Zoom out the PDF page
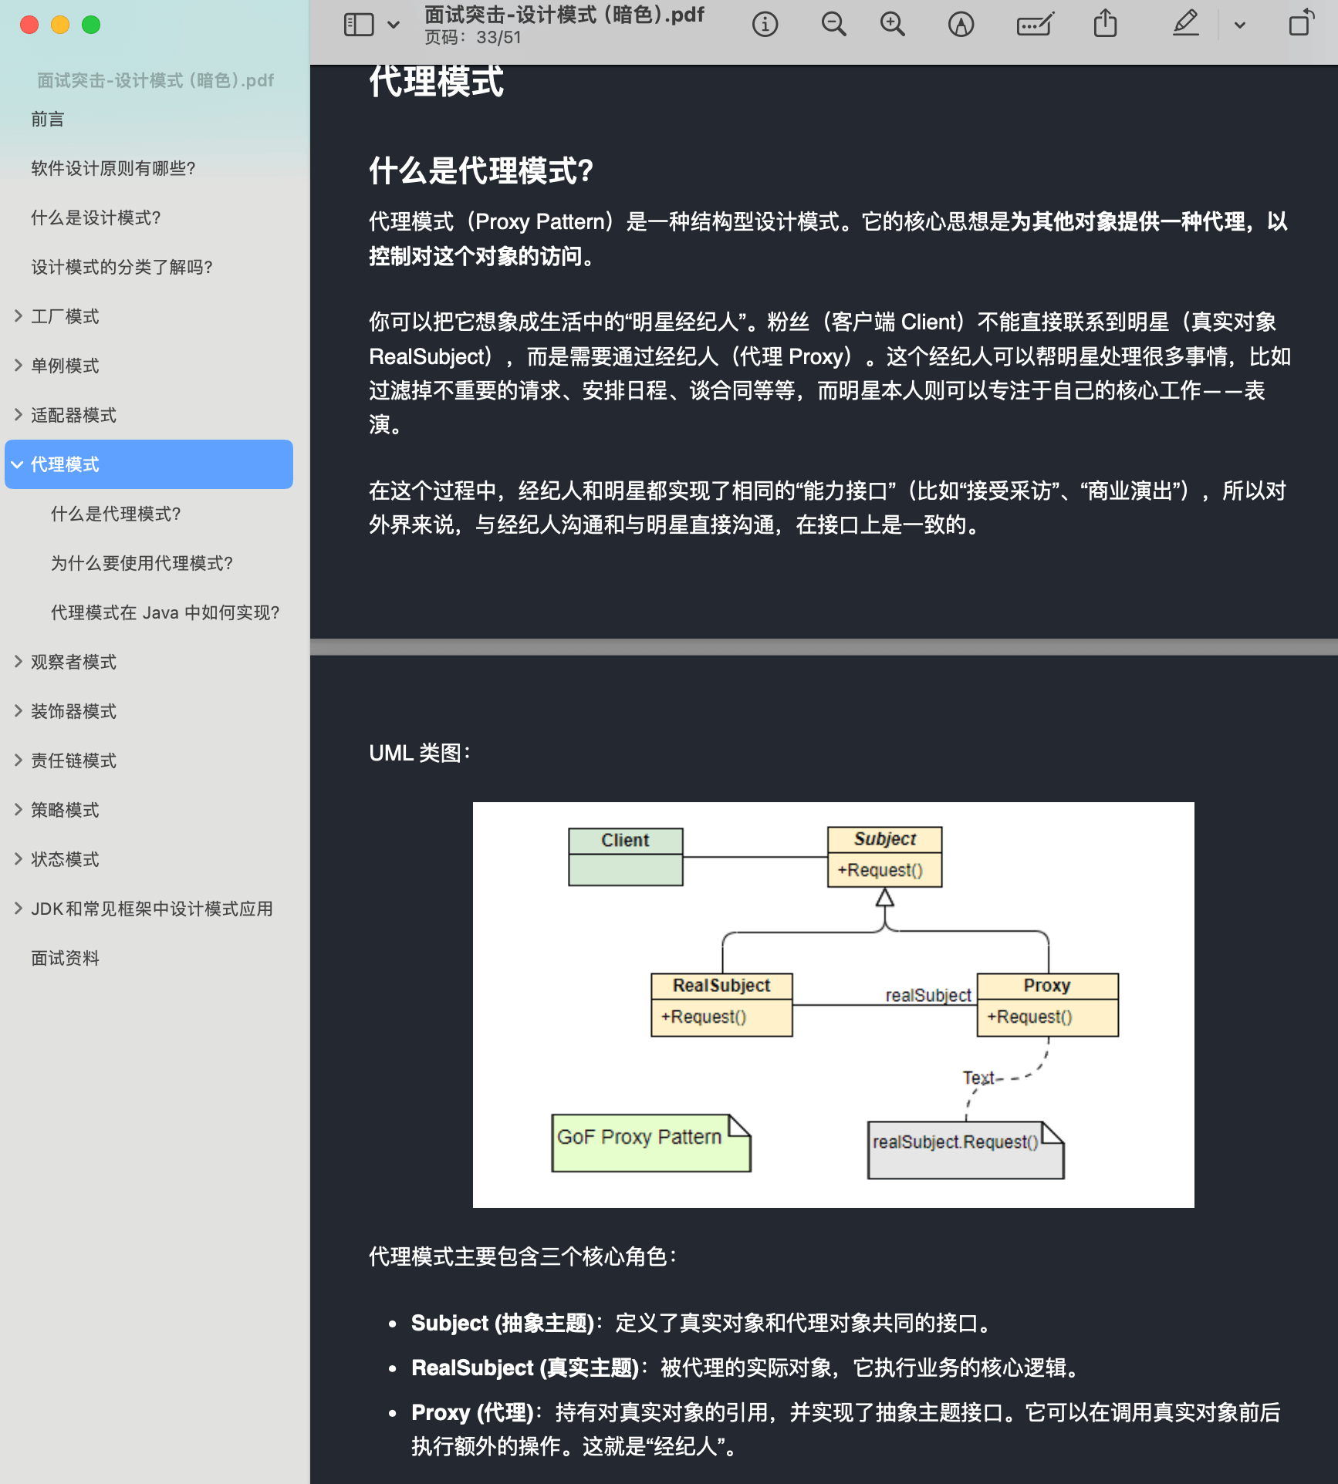This screenshot has height=1484, width=1338. point(833,24)
